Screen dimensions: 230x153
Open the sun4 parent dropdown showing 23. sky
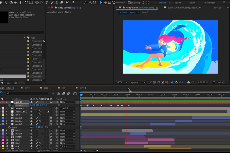click(67, 146)
